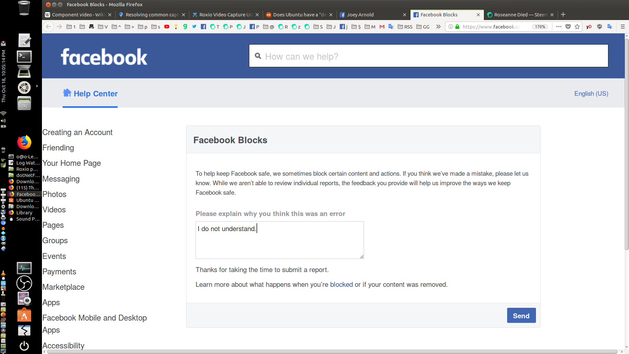Click the horizontal page scrollbar
The image size is (629, 354).
[x=332, y=352]
